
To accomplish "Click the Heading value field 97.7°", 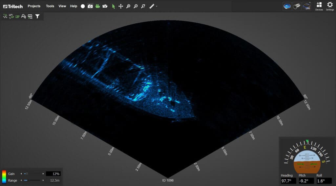I will tap(287, 181).
